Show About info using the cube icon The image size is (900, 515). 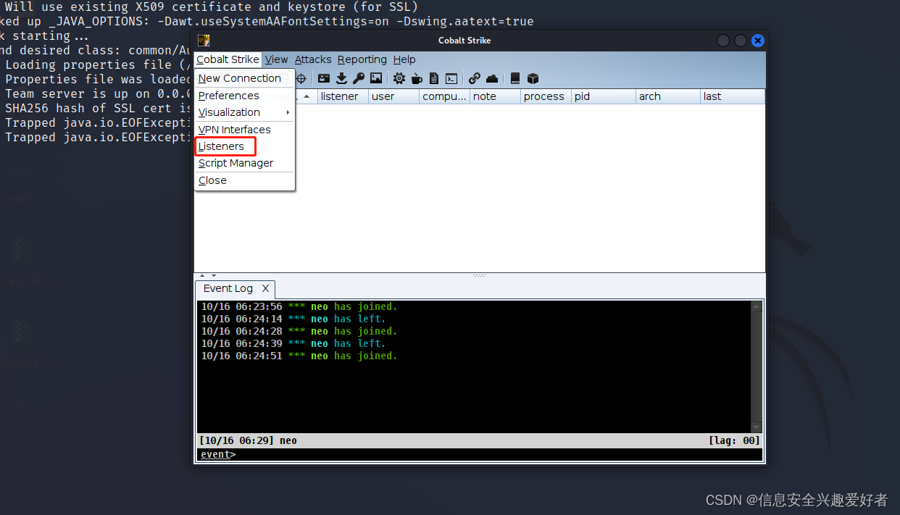pos(533,78)
